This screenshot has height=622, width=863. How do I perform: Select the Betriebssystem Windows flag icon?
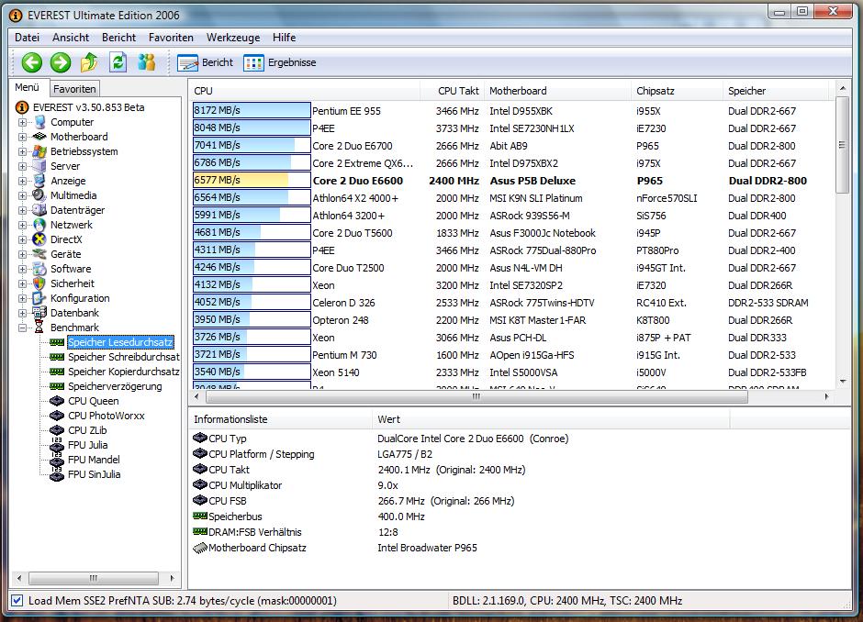click(x=39, y=151)
